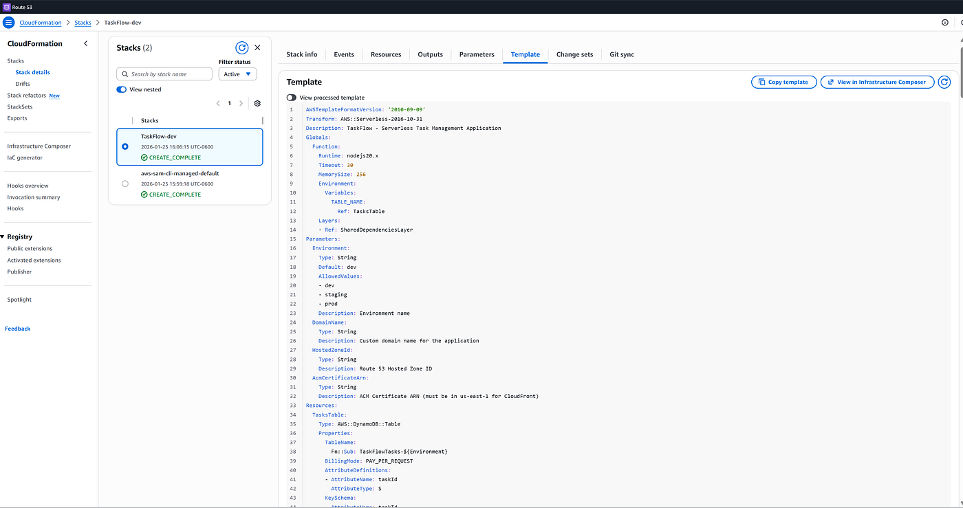Viewport: 963px width, 508px height.
Task: Open Hooks overview in sidebar
Action: coord(28,186)
